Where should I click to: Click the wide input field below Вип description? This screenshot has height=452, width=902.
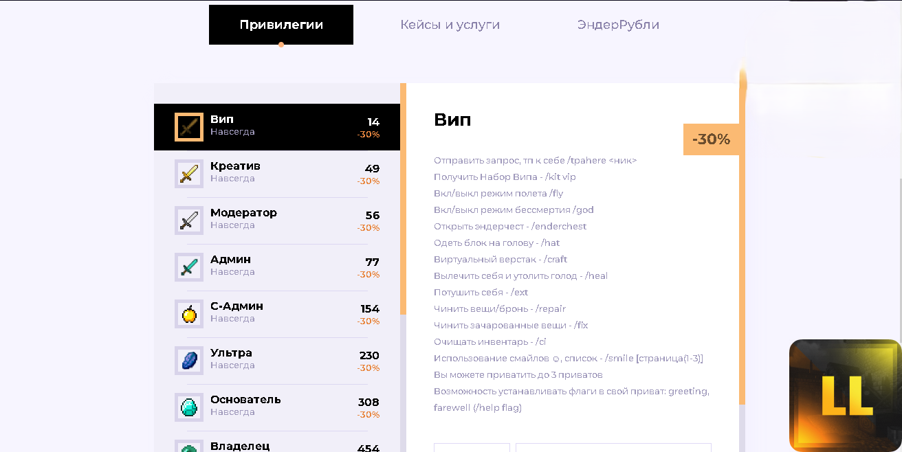click(x=613, y=447)
